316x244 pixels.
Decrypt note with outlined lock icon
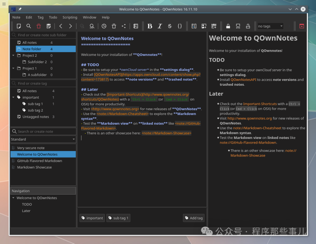click(248, 26)
